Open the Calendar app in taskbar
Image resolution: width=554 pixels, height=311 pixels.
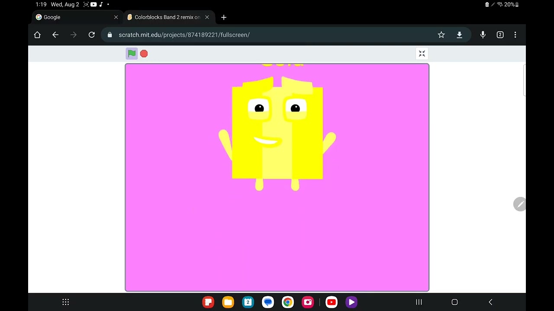[x=248, y=302]
